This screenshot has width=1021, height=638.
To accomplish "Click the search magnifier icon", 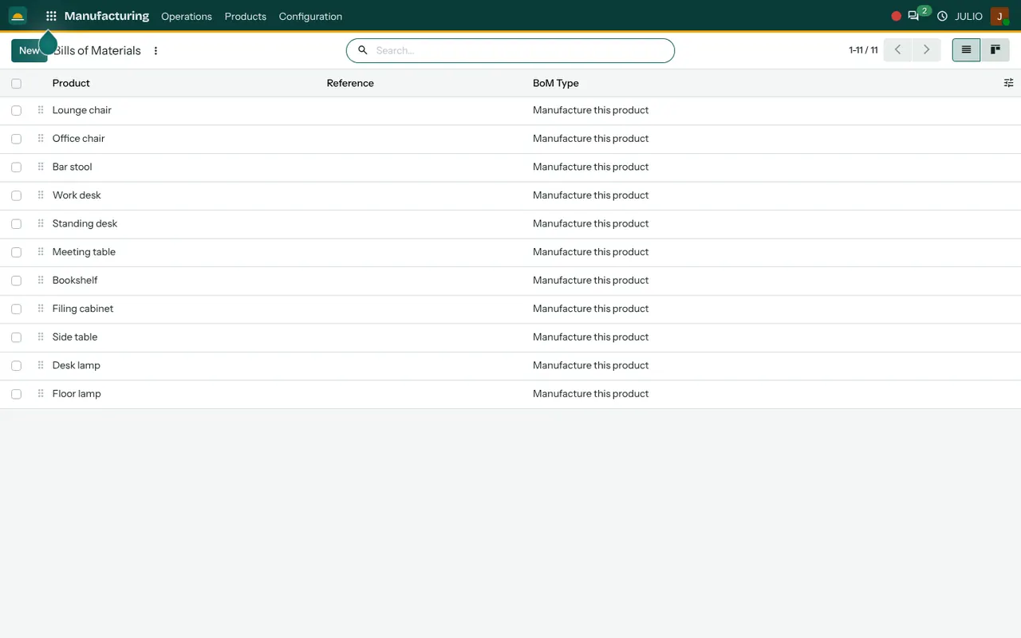I will tap(362, 50).
